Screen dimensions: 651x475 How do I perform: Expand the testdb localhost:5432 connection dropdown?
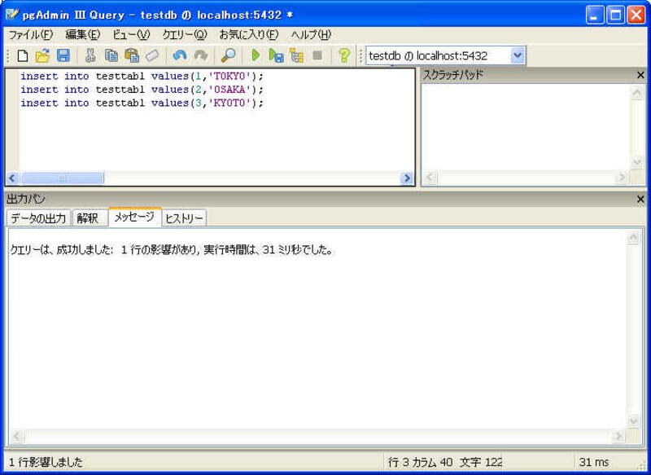(518, 56)
